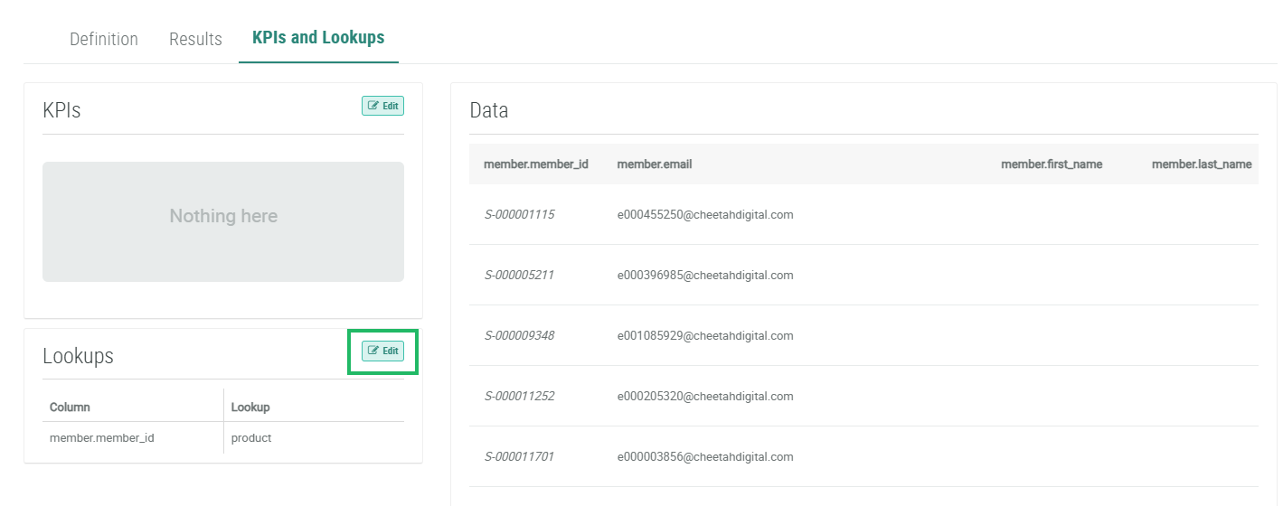This screenshot has width=1283, height=506.
Task: Select member ID S-000005211
Action: pos(519,275)
